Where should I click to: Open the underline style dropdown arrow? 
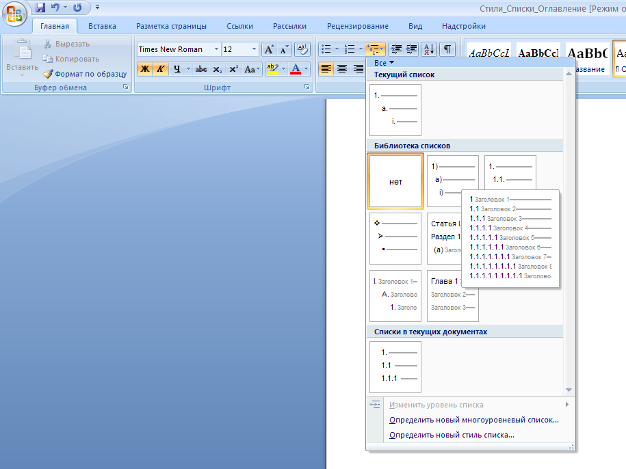188,69
